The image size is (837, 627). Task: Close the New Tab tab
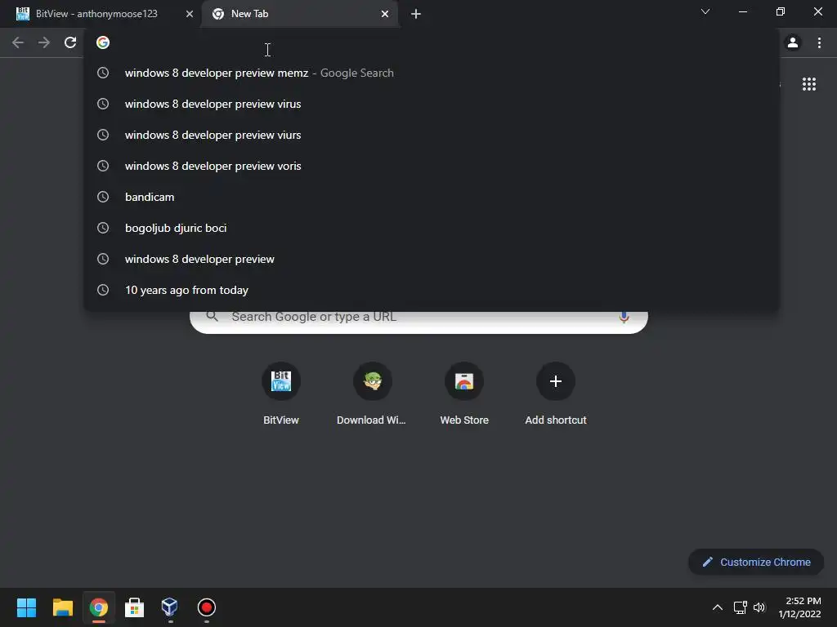(385, 14)
